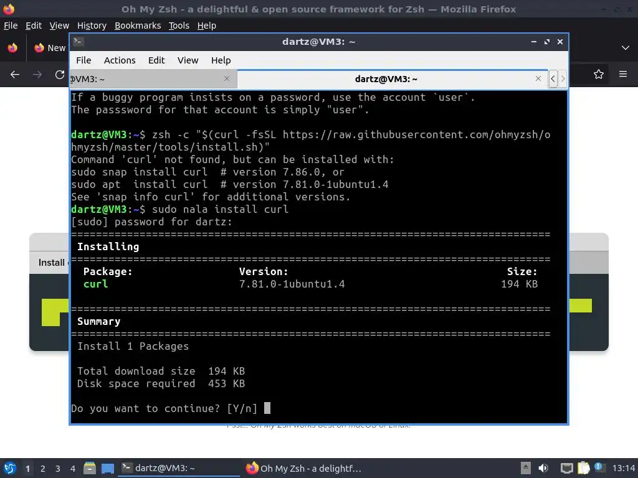Switch to workspace 4
The image size is (638, 478).
[73, 469]
